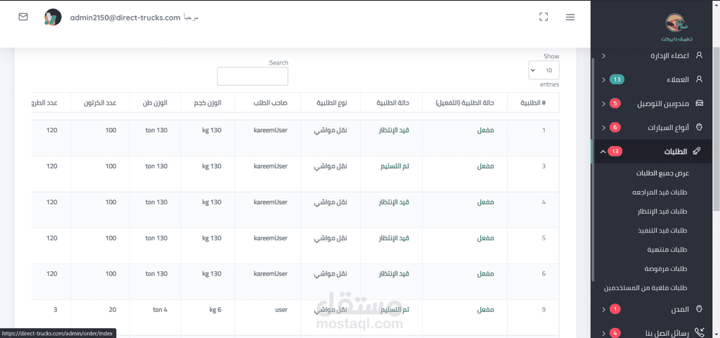The width and height of the screenshot is (720, 338).
Task: Click the admin profile avatar
Action: point(53,17)
